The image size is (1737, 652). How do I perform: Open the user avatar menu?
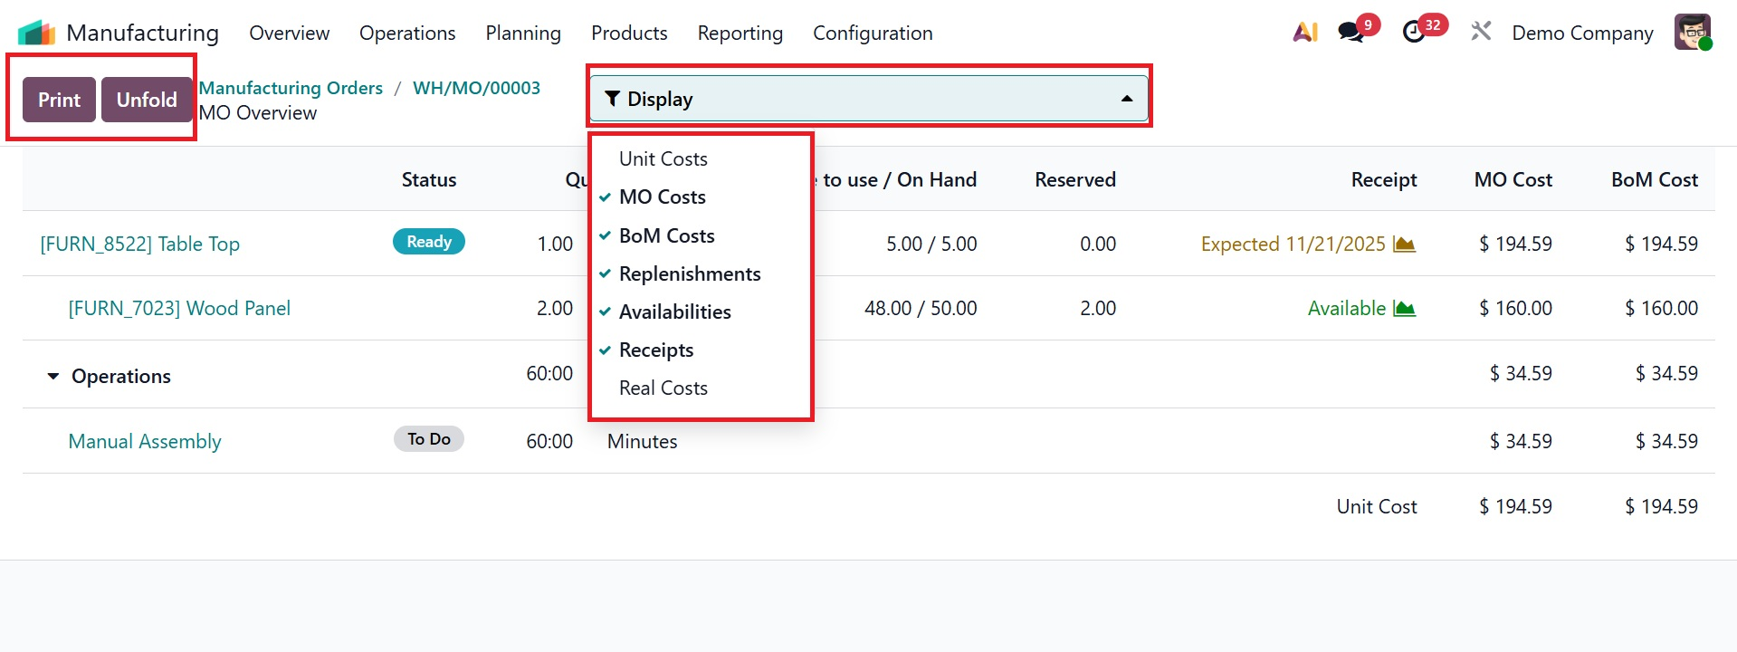tap(1692, 33)
